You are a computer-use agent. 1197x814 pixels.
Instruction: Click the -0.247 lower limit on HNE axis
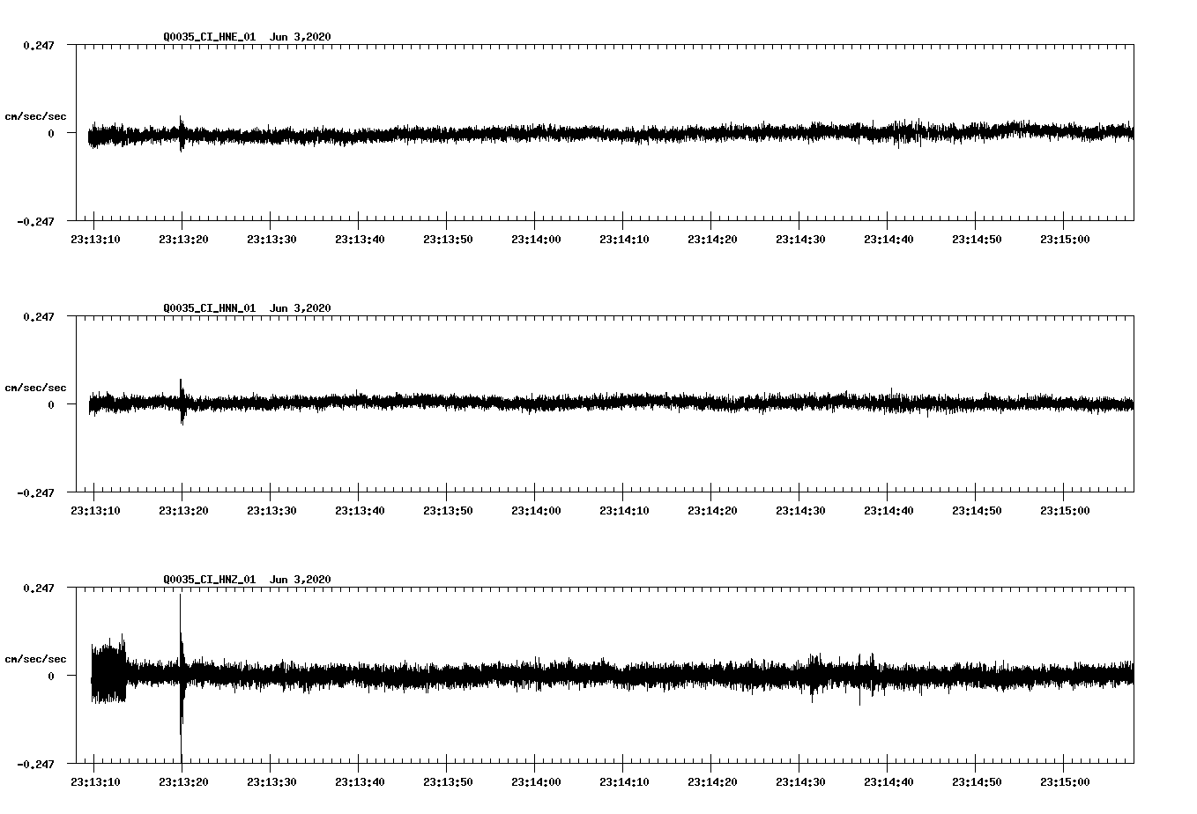click(35, 222)
